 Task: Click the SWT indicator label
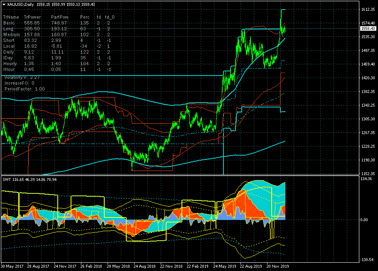pos(7,179)
